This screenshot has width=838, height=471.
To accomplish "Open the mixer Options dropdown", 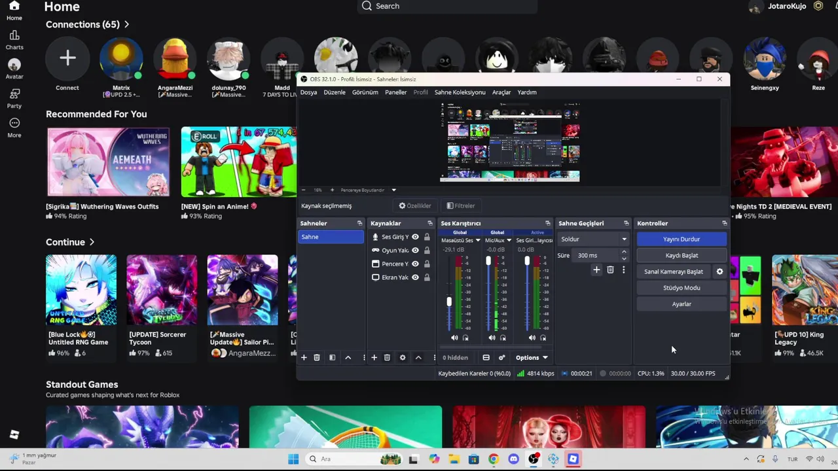I will point(531,357).
